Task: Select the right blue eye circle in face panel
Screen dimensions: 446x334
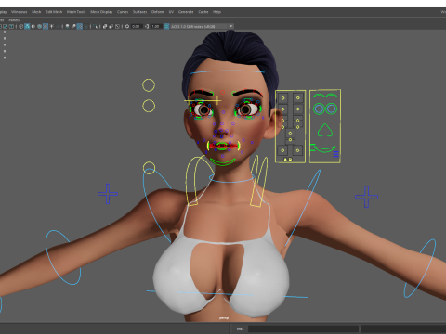Action: tap(332, 109)
